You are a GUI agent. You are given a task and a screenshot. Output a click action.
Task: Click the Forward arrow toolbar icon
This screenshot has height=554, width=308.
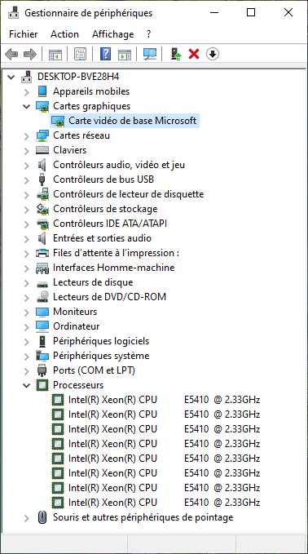pos(30,54)
